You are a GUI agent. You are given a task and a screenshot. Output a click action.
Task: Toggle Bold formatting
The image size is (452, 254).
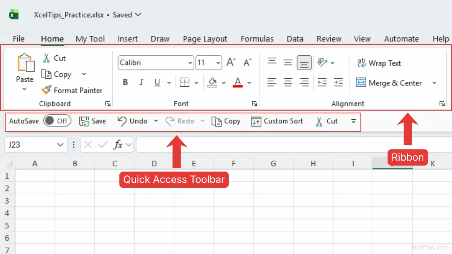(125, 82)
